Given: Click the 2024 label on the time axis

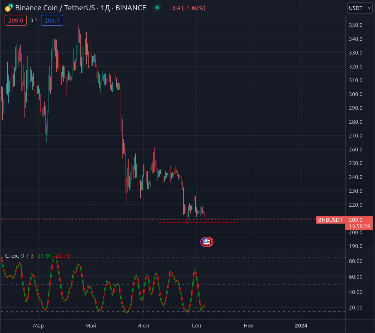Looking at the screenshot, I should pyautogui.click(x=301, y=325).
